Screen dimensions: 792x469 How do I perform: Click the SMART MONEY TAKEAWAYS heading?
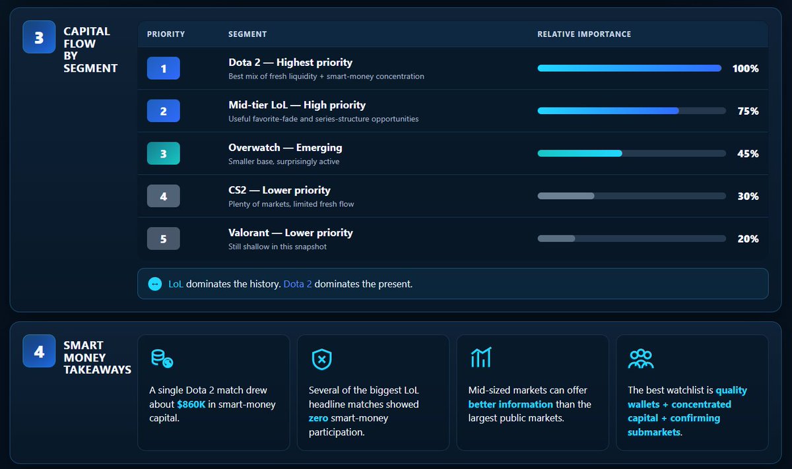tap(97, 358)
